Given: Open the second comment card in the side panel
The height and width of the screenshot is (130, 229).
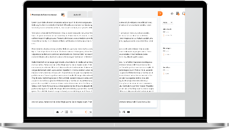Looking at the screenshot, I should [x=173, y=54].
